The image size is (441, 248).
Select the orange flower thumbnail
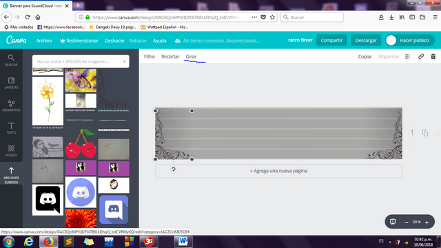[81, 218]
